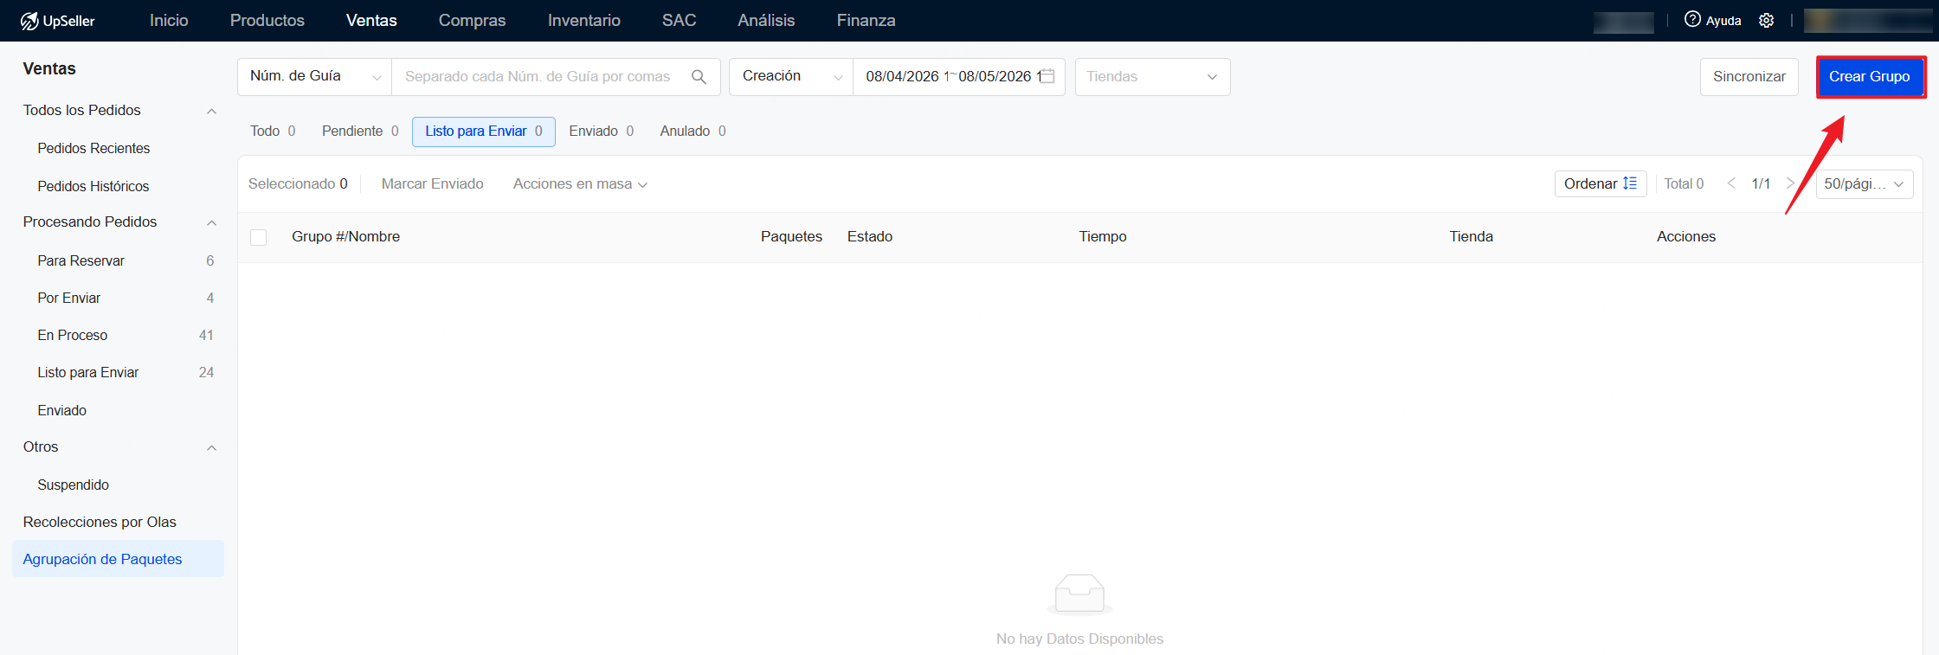Click the Acciones column header
The width and height of the screenshot is (1939, 655).
pyautogui.click(x=1686, y=237)
